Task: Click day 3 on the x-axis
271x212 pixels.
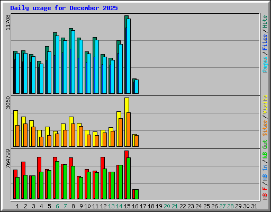Action: click(33, 206)
